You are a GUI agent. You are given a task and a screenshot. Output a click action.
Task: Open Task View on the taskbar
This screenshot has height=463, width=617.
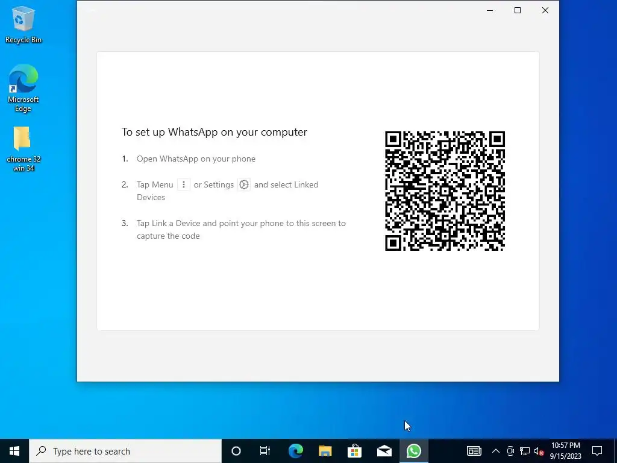[x=265, y=451]
